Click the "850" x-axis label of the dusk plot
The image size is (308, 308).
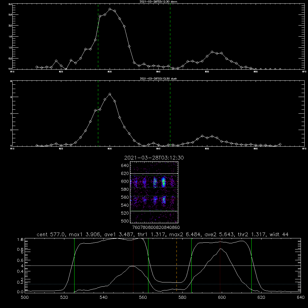[x=207, y=149]
